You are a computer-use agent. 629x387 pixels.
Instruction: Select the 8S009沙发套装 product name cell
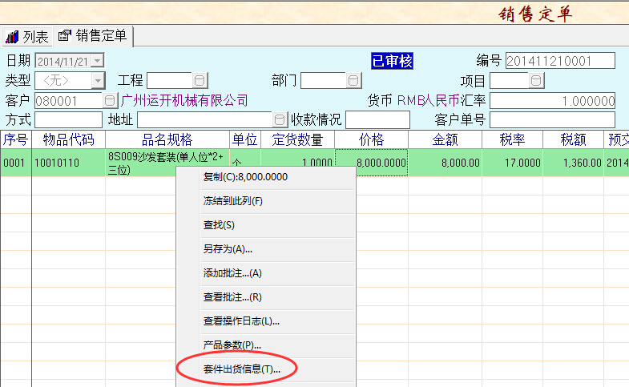click(167, 163)
